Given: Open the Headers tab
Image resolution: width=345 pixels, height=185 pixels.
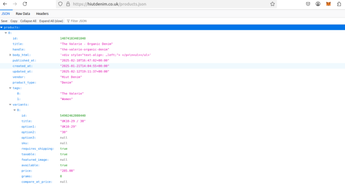Looking at the screenshot, I should pyautogui.click(x=42, y=13).
